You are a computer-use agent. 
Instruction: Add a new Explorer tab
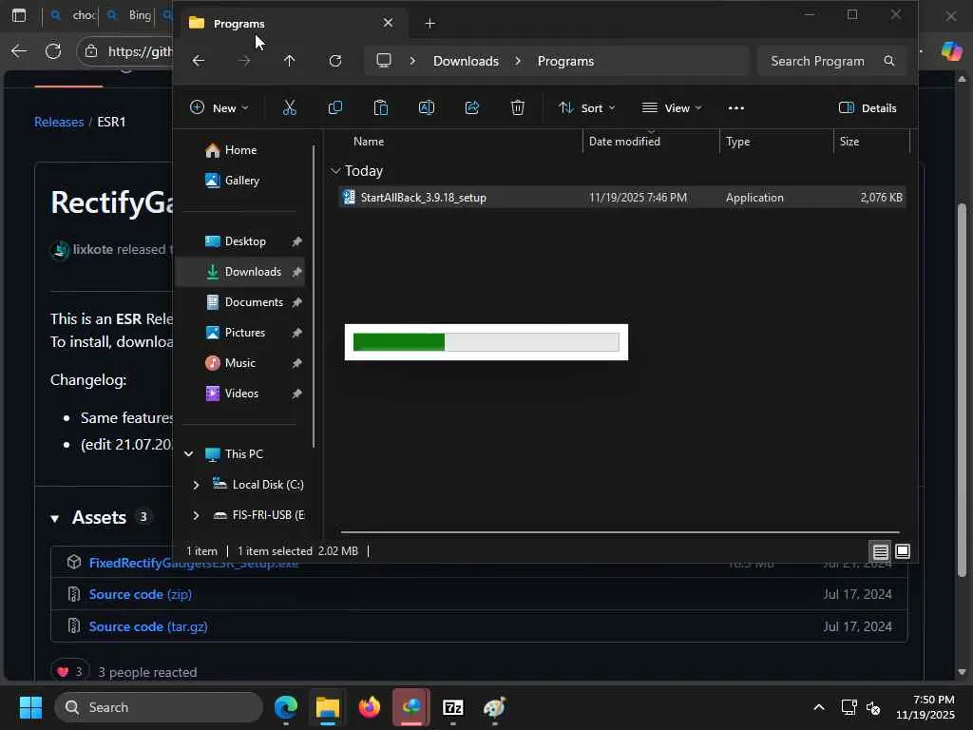(430, 24)
